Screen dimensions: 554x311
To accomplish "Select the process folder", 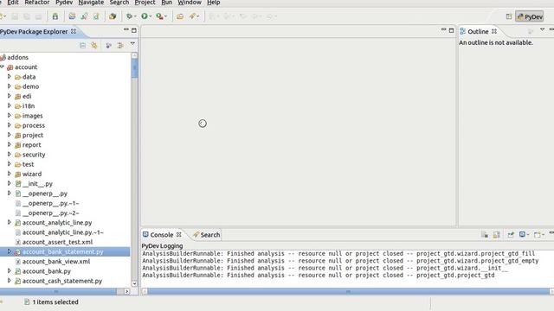I will [34, 125].
